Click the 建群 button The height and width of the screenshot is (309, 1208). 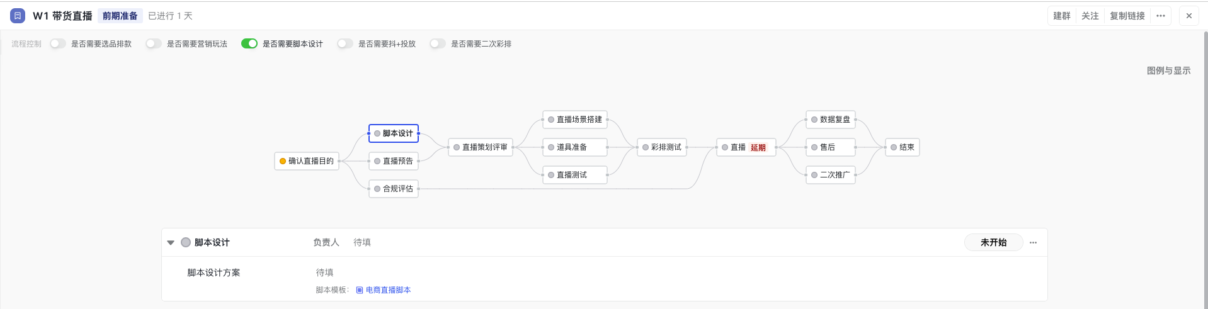(1062, 16)
